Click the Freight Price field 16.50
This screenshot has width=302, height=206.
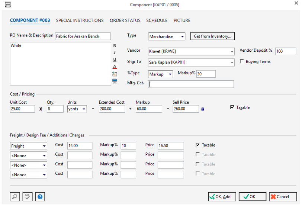171,146
